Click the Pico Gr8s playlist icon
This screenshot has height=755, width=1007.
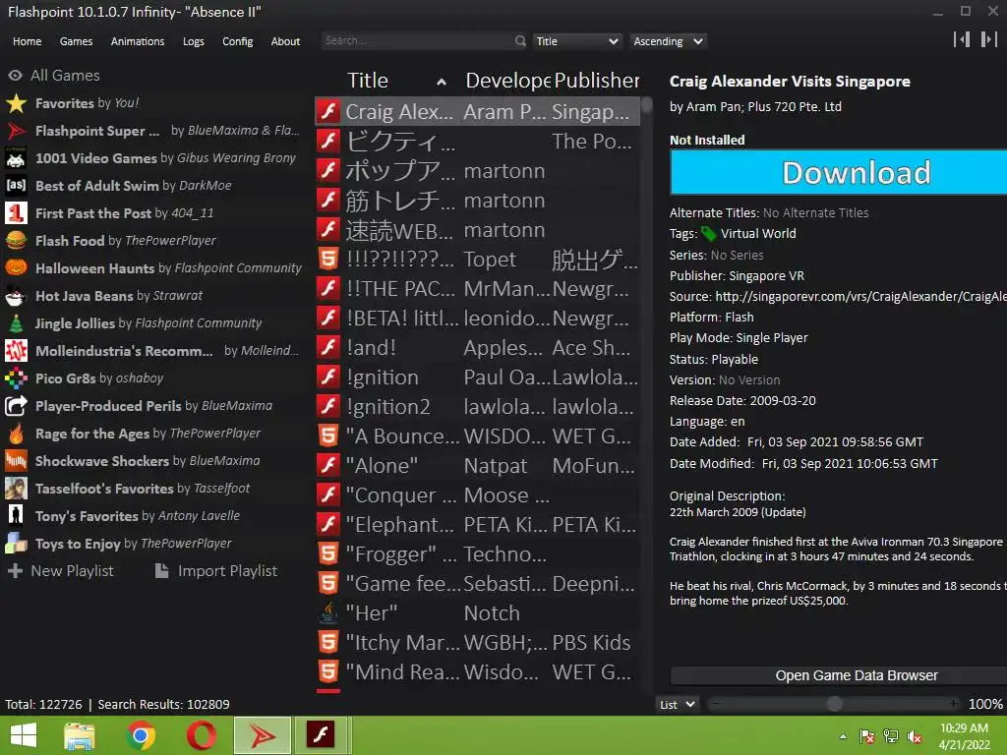(16, 378)
